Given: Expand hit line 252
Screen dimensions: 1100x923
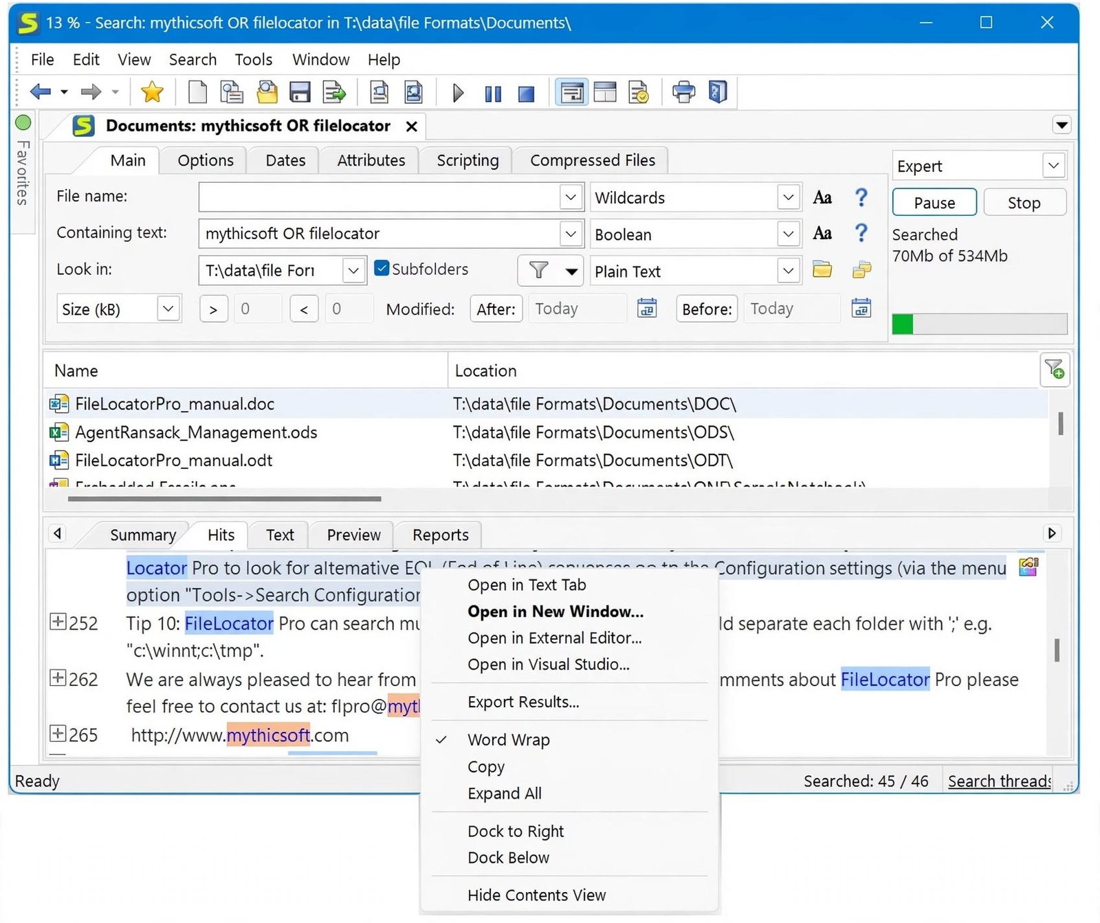Looking at the screenshot, I should point(58,622).
